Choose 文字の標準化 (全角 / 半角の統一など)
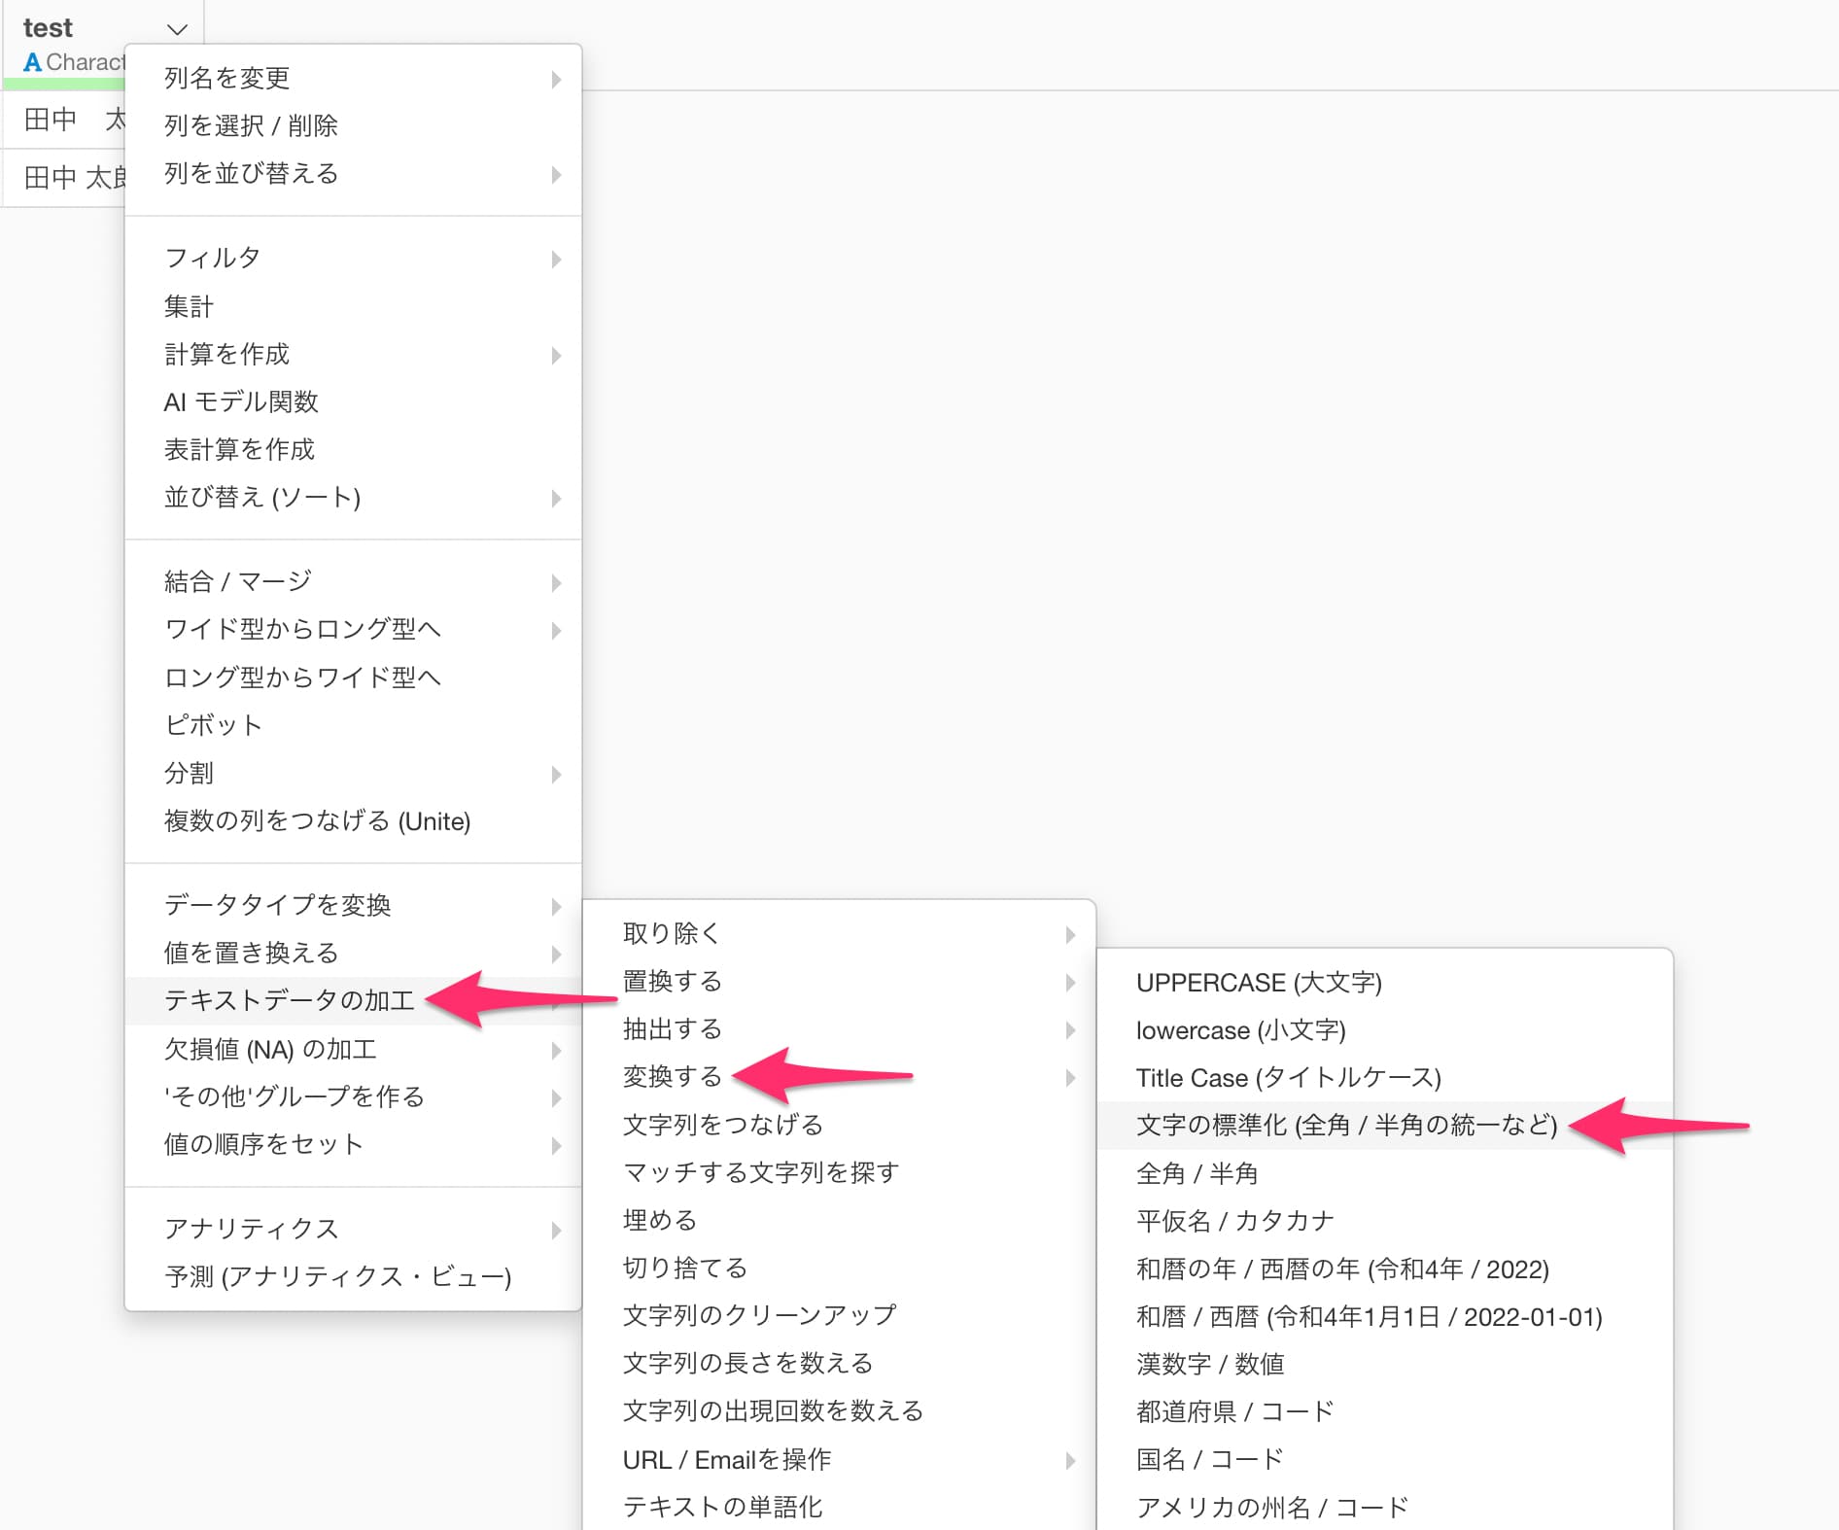This screenshot has width=1839, height=1530. pos(1346,1125)
